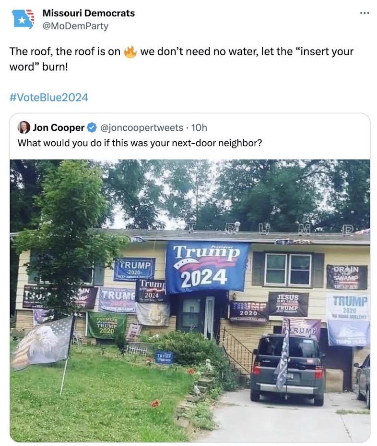Screen dimensions: 377x446
Task: Click the large blue Trump 2024 flag in photo
Action: coord(207,267)
